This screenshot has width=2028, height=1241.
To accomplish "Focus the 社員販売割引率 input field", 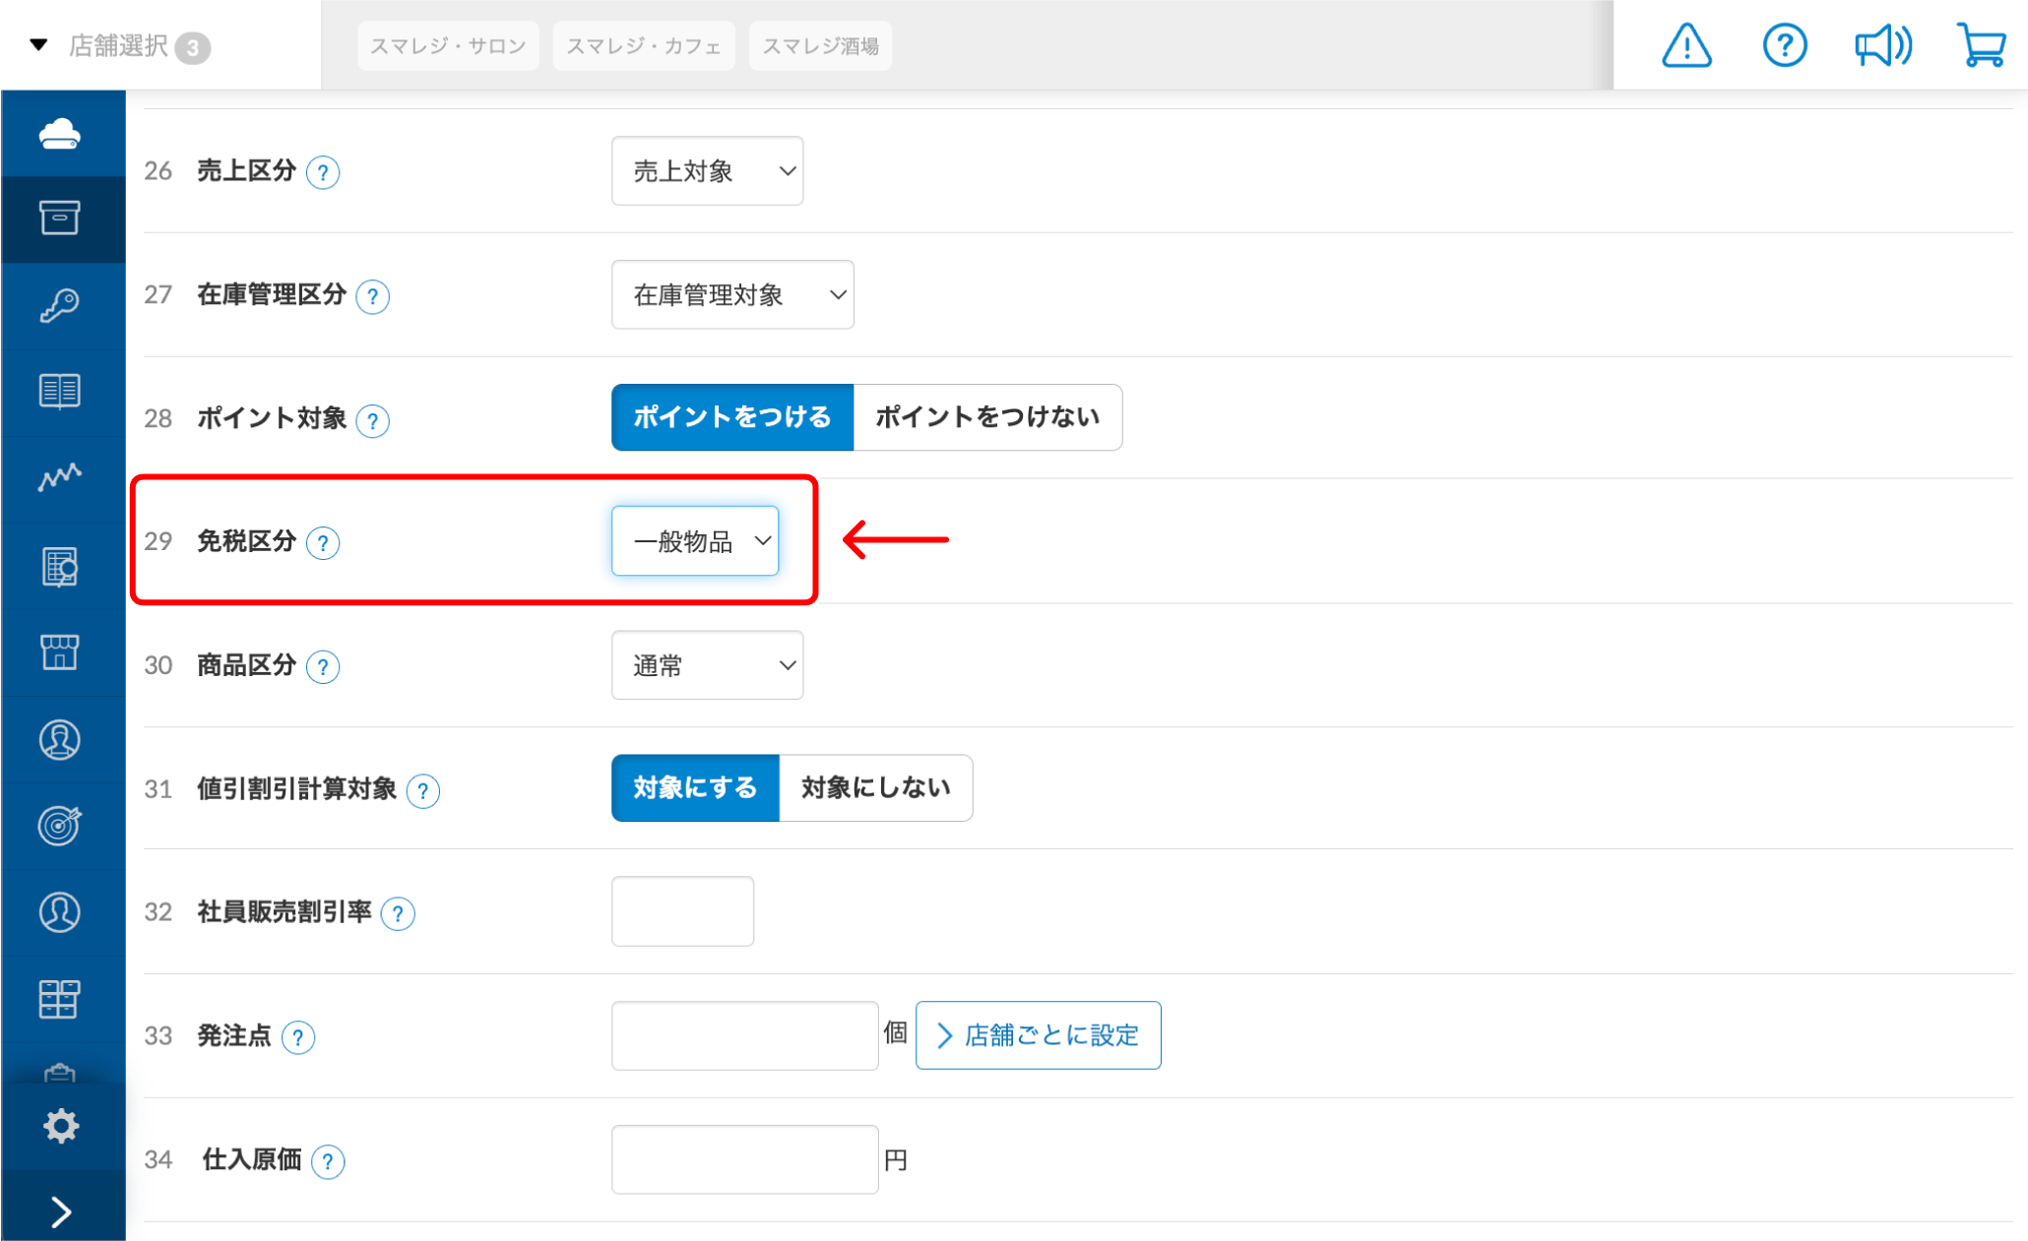I will click(682, 911).
